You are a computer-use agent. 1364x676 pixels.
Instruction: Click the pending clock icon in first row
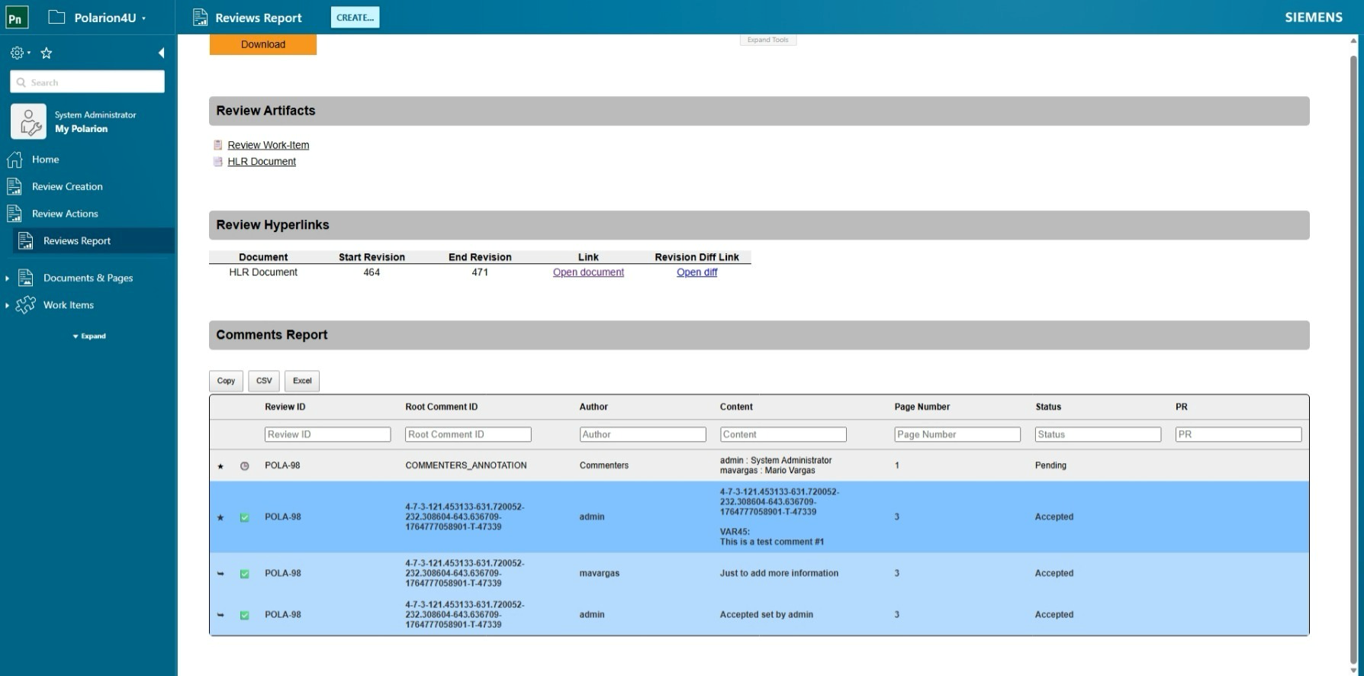pos(245,465)
